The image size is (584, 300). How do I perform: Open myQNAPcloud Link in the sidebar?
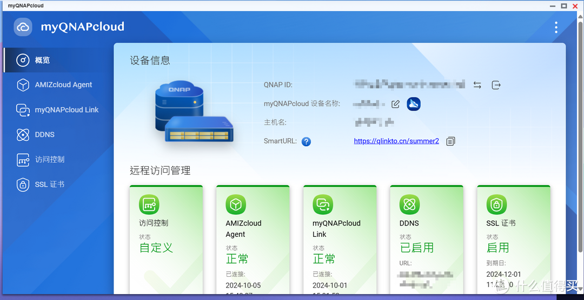pyautogui.click(x=58, y=110)
